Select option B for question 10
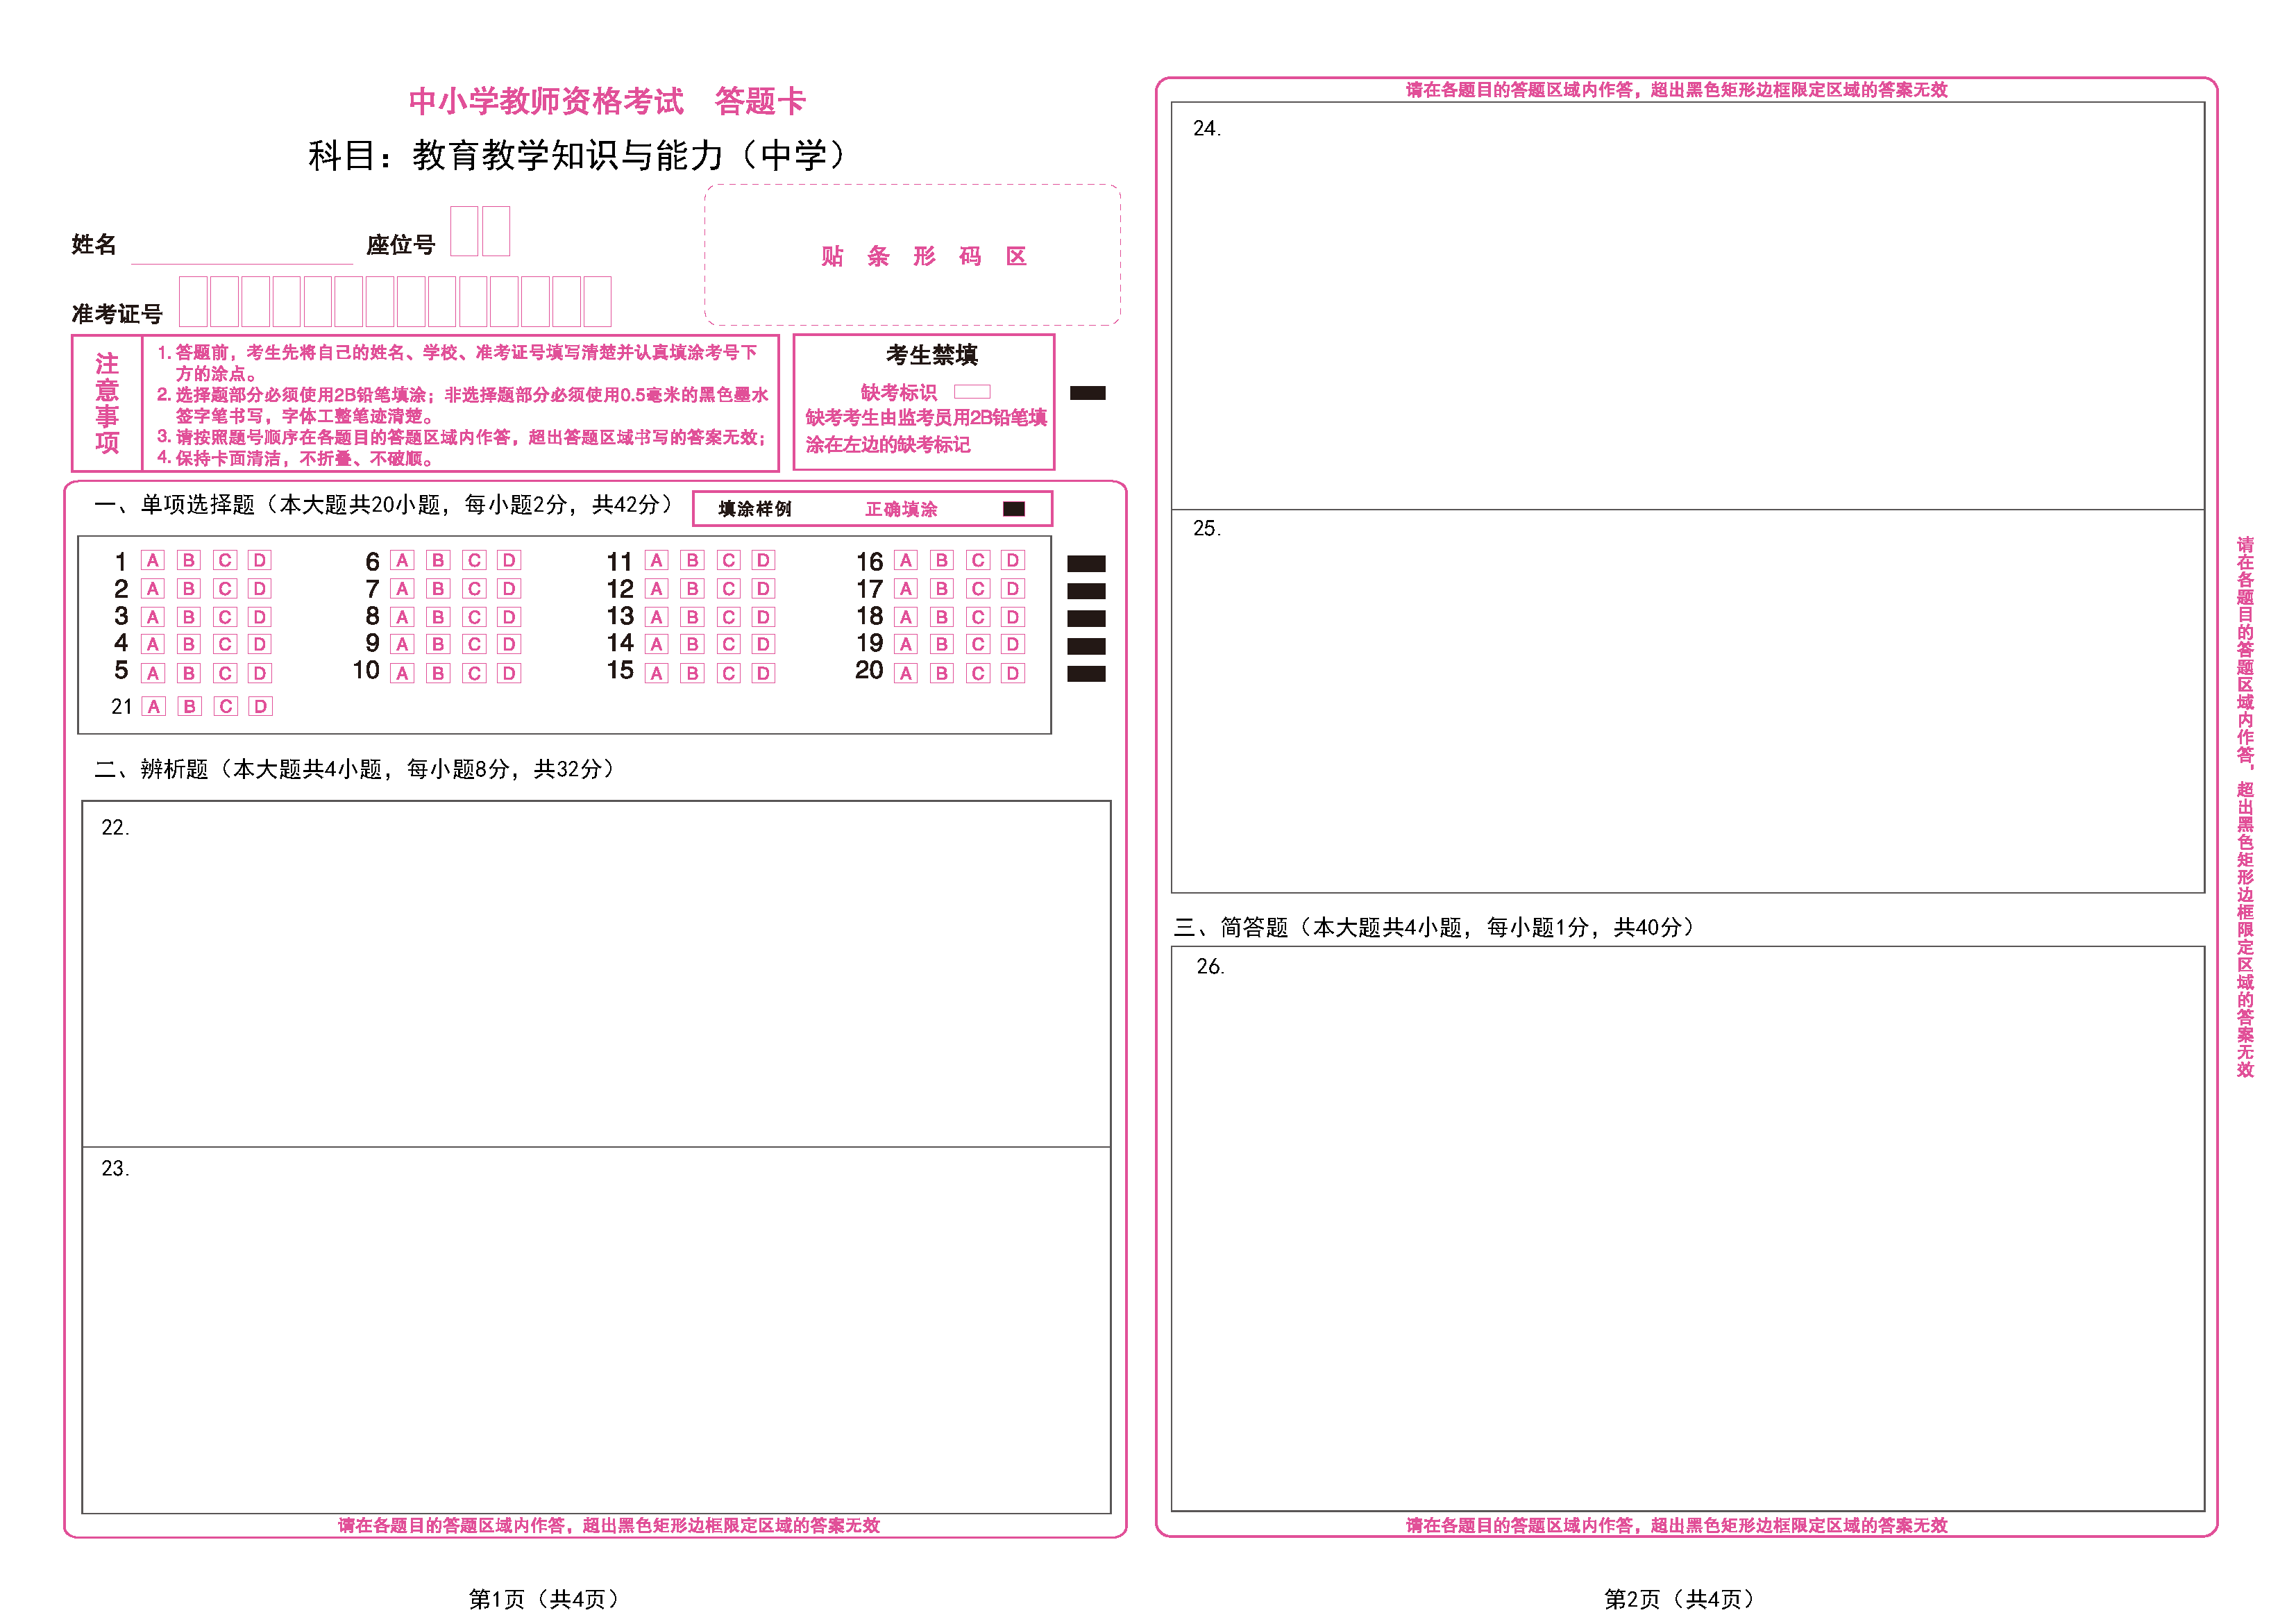This screenshot has width=2296, height=1624. [438, 672]
